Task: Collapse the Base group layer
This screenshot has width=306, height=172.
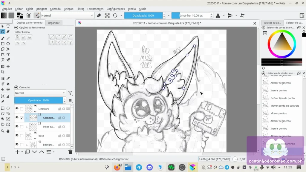Action: coord(35,138)
